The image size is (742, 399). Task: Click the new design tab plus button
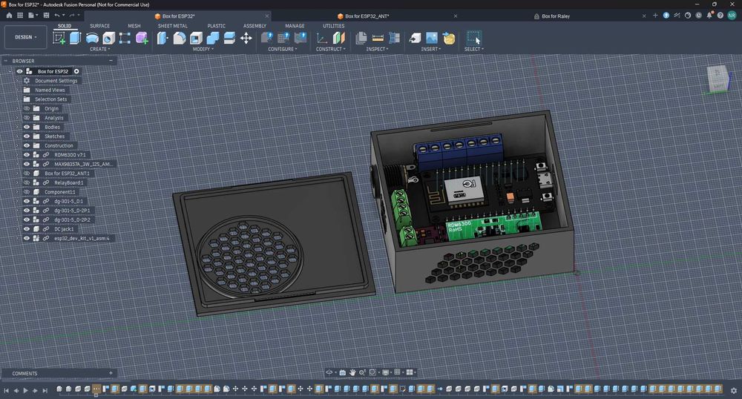pos(655,16)
